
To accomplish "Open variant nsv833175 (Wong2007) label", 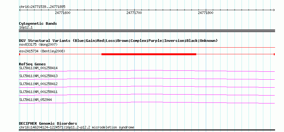I will pyautogui.click(x=38, y=44).
